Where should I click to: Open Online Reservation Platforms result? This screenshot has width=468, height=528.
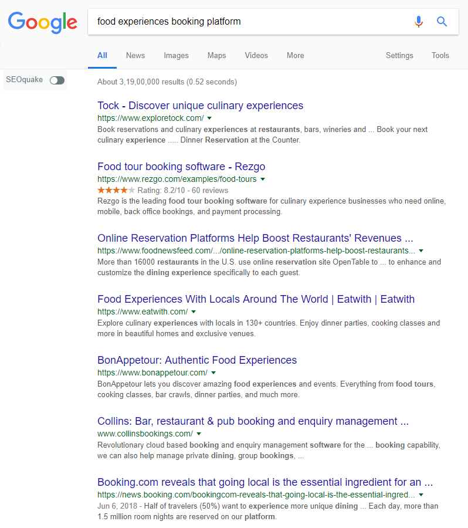pyautogui.click(x=255, y=238)
